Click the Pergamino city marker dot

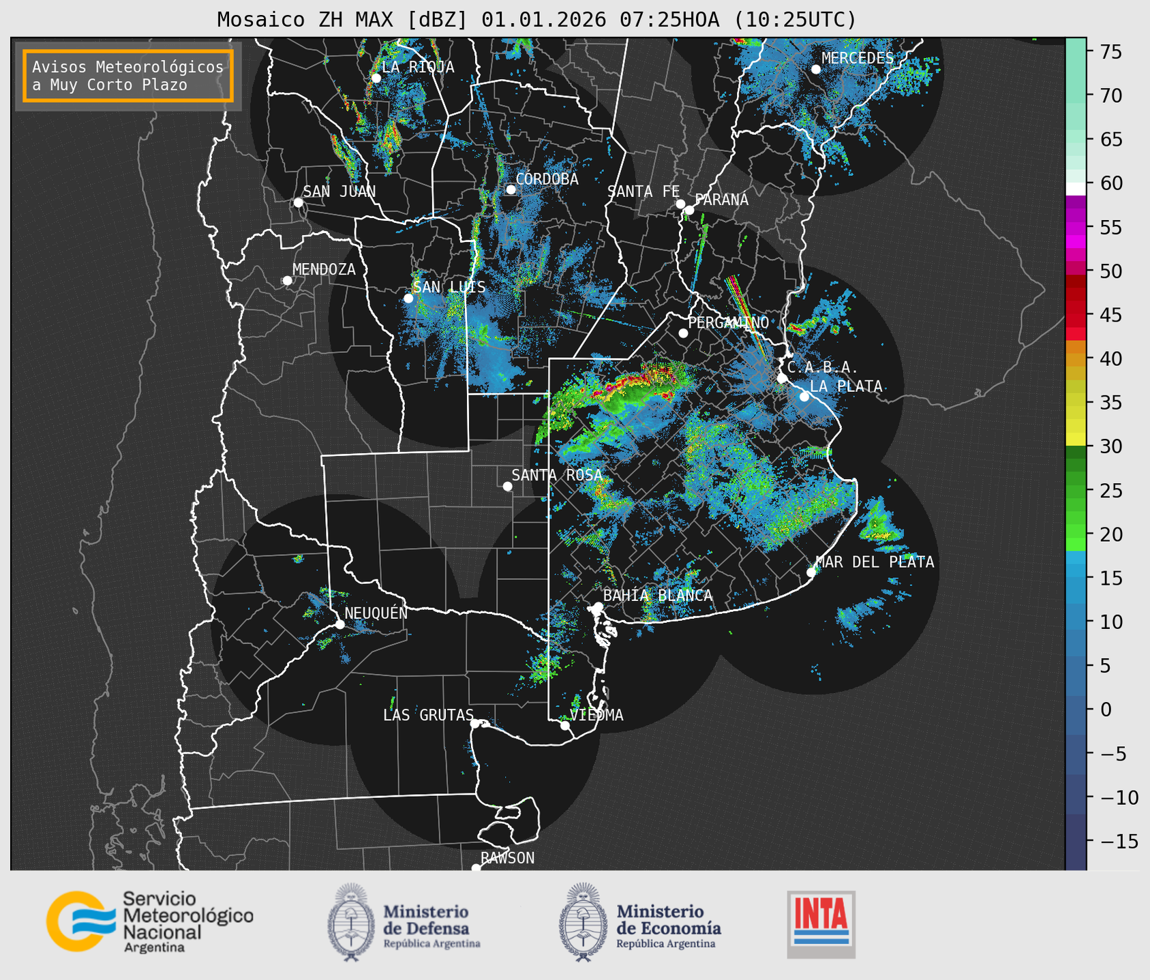[x=683, y=333]
